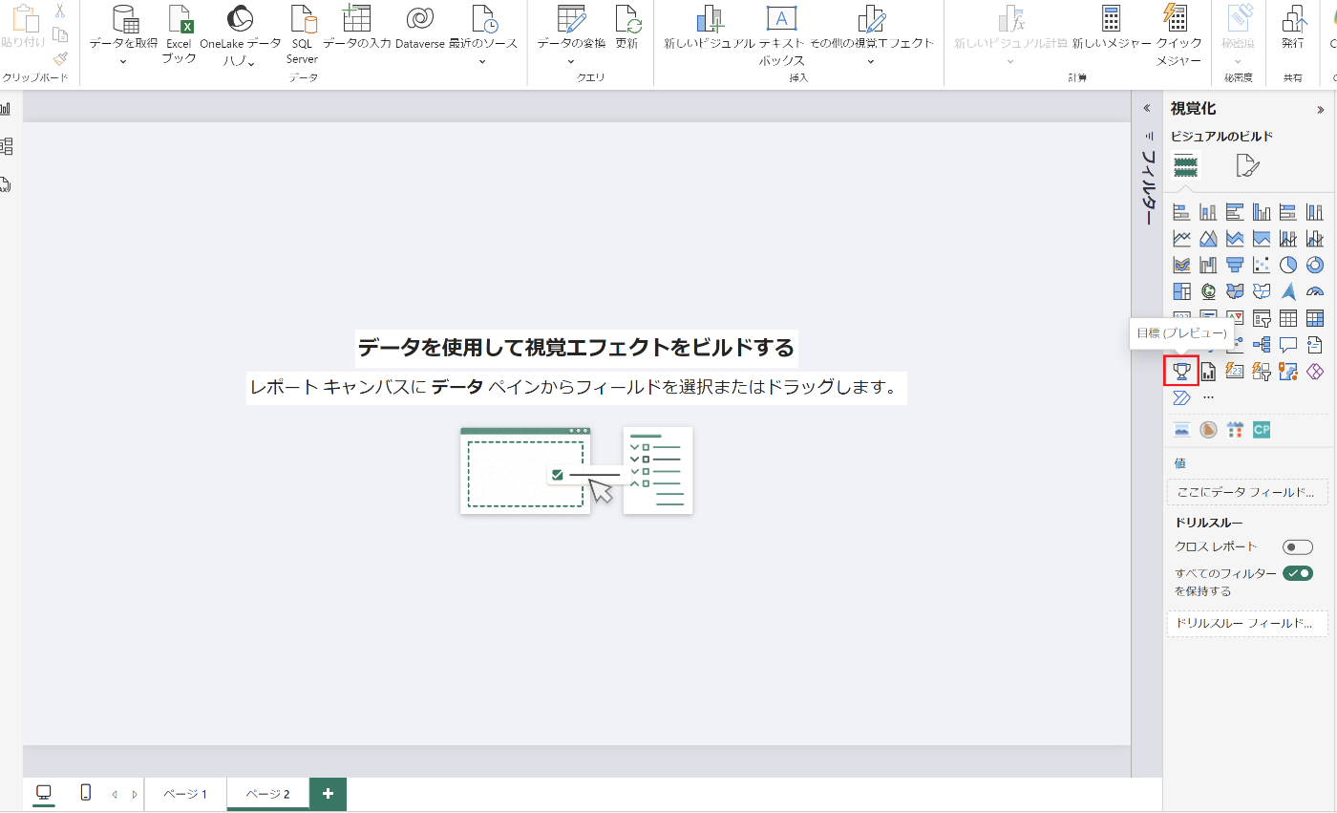Switch to the ページ 2 tab

pyautogui.click(x=267, y=794)
